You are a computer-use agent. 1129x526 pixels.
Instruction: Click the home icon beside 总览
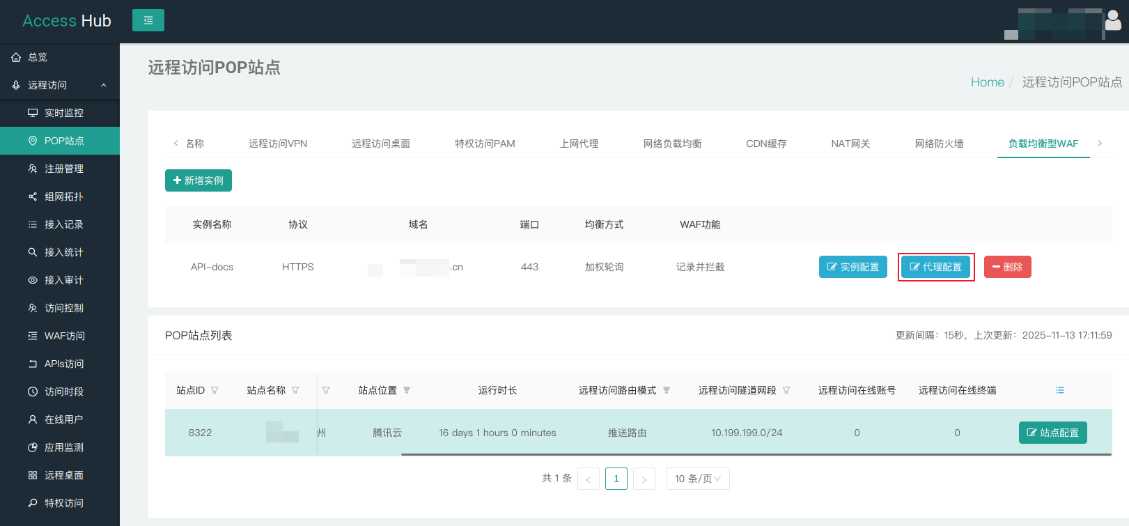pos(16,57)
